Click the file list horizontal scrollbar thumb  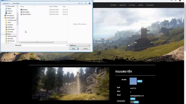click(37, 42)
